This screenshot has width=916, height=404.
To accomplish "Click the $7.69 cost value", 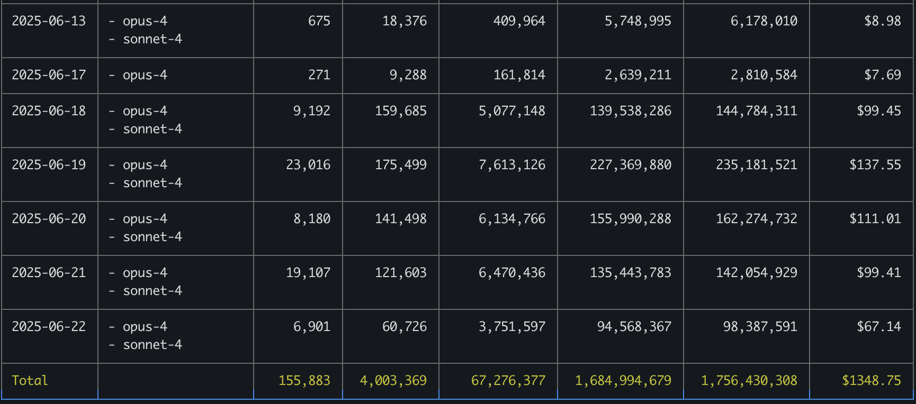I will pos(882,75).
